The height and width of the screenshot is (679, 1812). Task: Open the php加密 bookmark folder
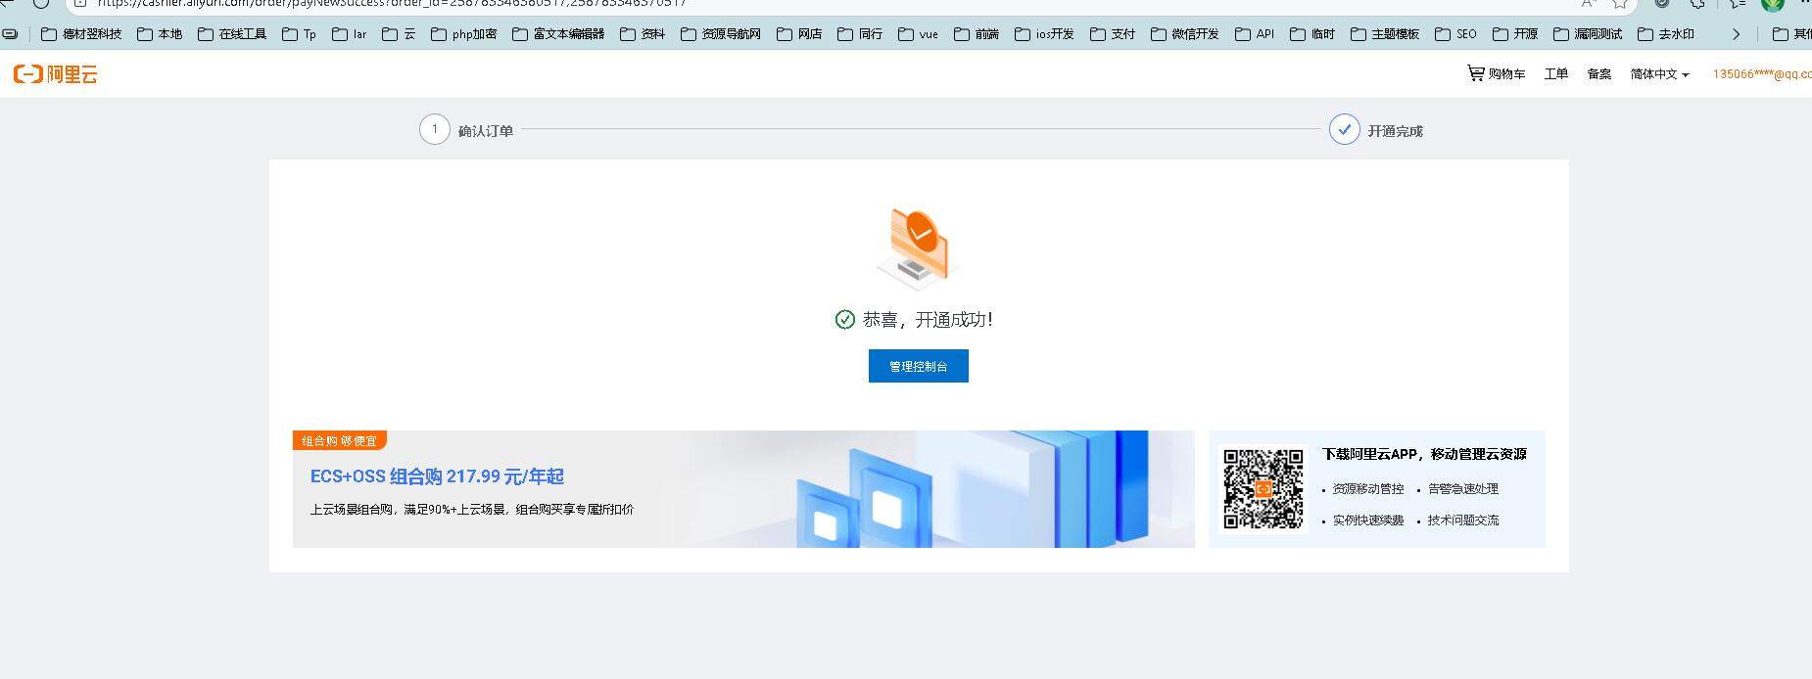click(464, 34)
